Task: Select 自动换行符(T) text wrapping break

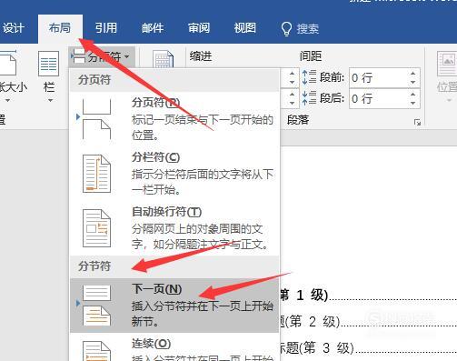Action: coord(174,228)
